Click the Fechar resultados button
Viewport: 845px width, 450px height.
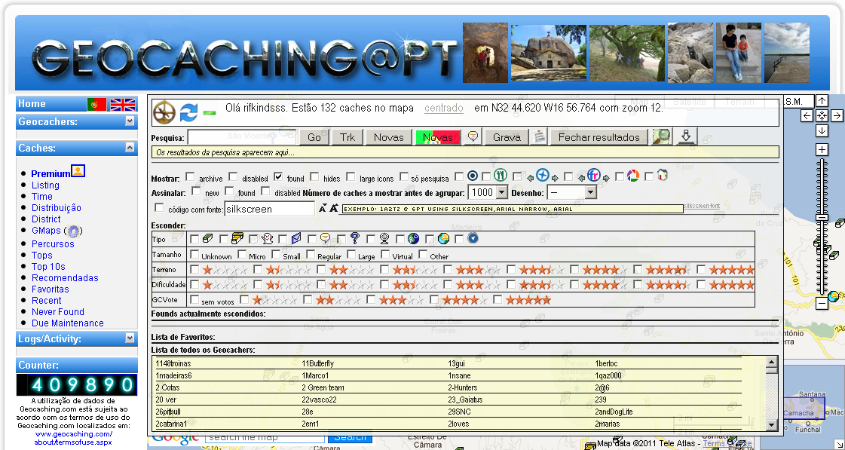pos(599,137)
